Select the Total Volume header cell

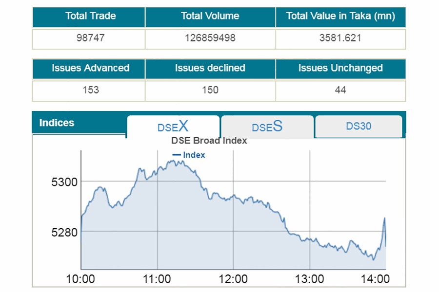pos(210,17)
